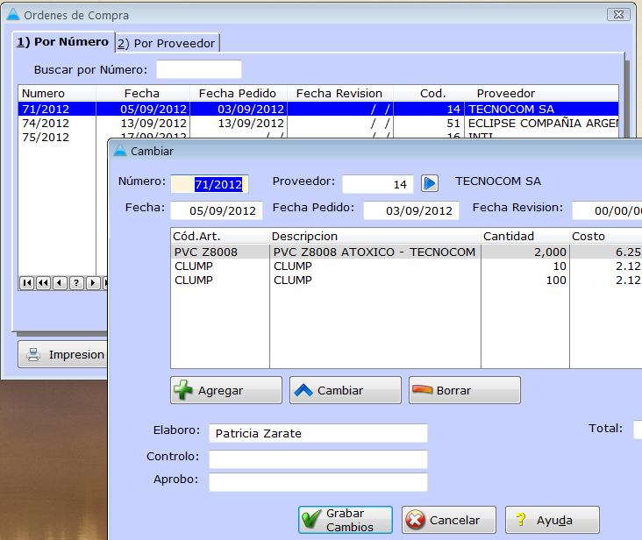642x540 pixels.
Task: Click the Fecha Revision field
Action: pyautogui.click(x=607, y=210)
